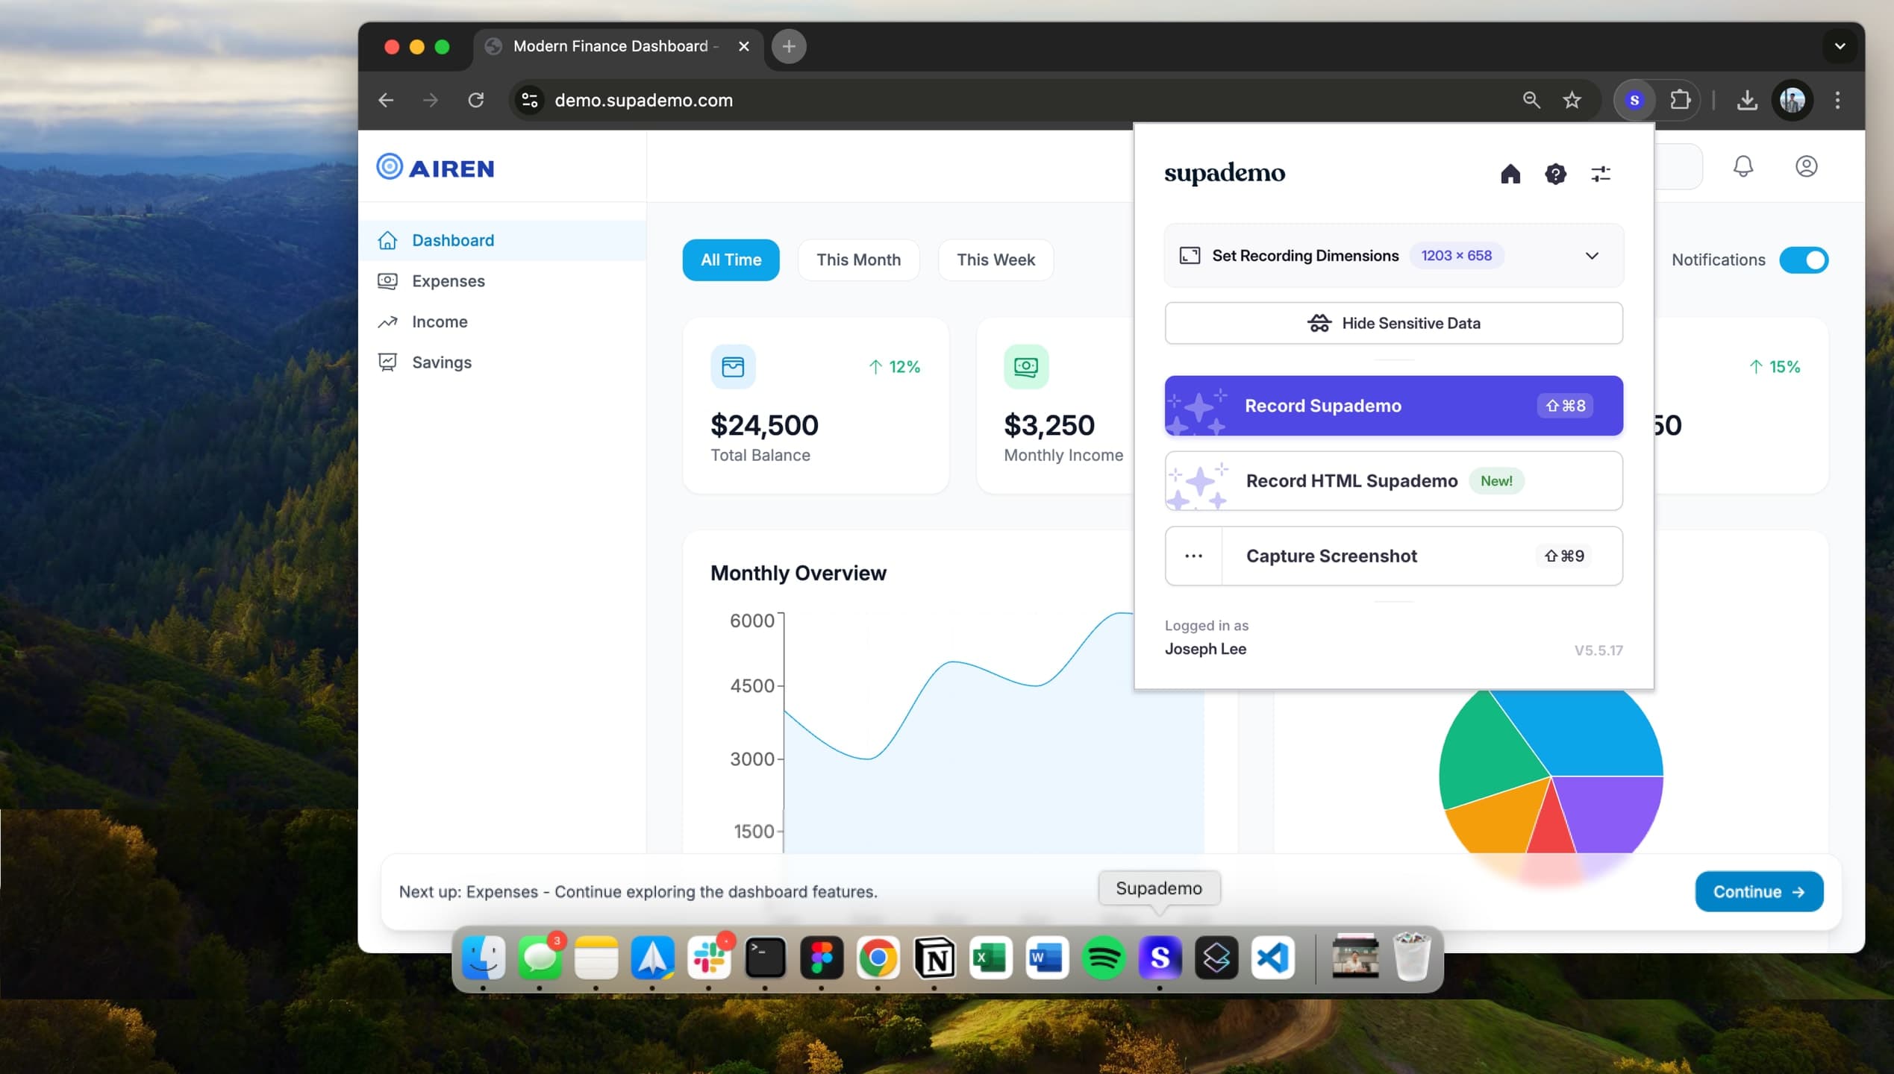Click the Joseph Lee account name
The image size is (1894, 1074).
point(1205,649)
